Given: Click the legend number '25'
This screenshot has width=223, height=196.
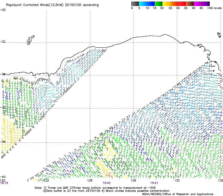Looking at the screenshot, I should pyautogui.click(x=170, y=8).
